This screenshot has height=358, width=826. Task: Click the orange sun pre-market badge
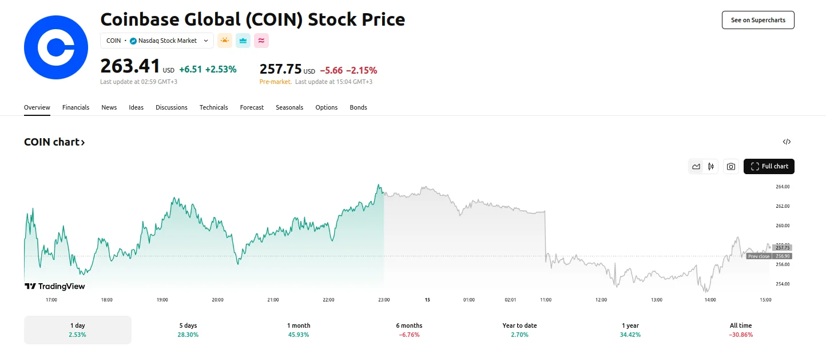(x=225, y=41)
